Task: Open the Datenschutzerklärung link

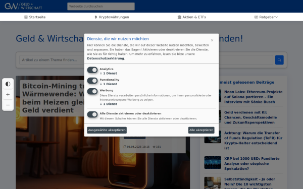Action: [x=106, y=58]
